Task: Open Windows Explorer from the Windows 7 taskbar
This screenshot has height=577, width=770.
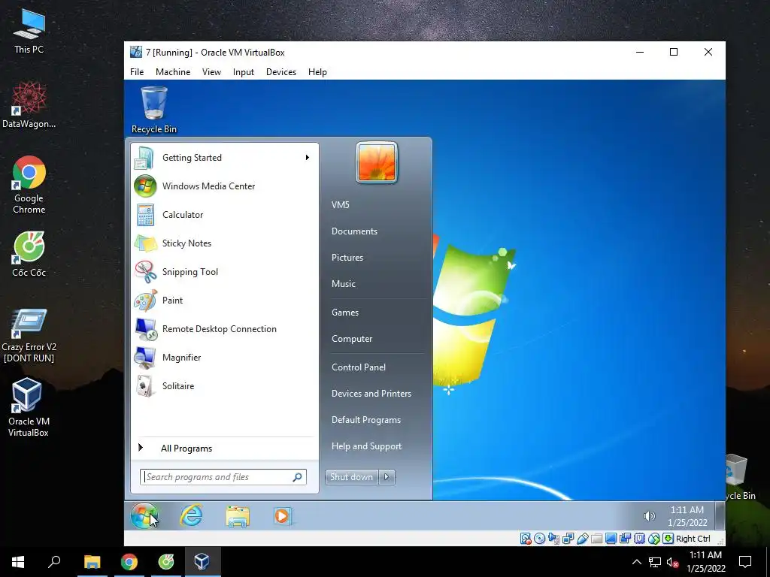Action: coord(238,516)
